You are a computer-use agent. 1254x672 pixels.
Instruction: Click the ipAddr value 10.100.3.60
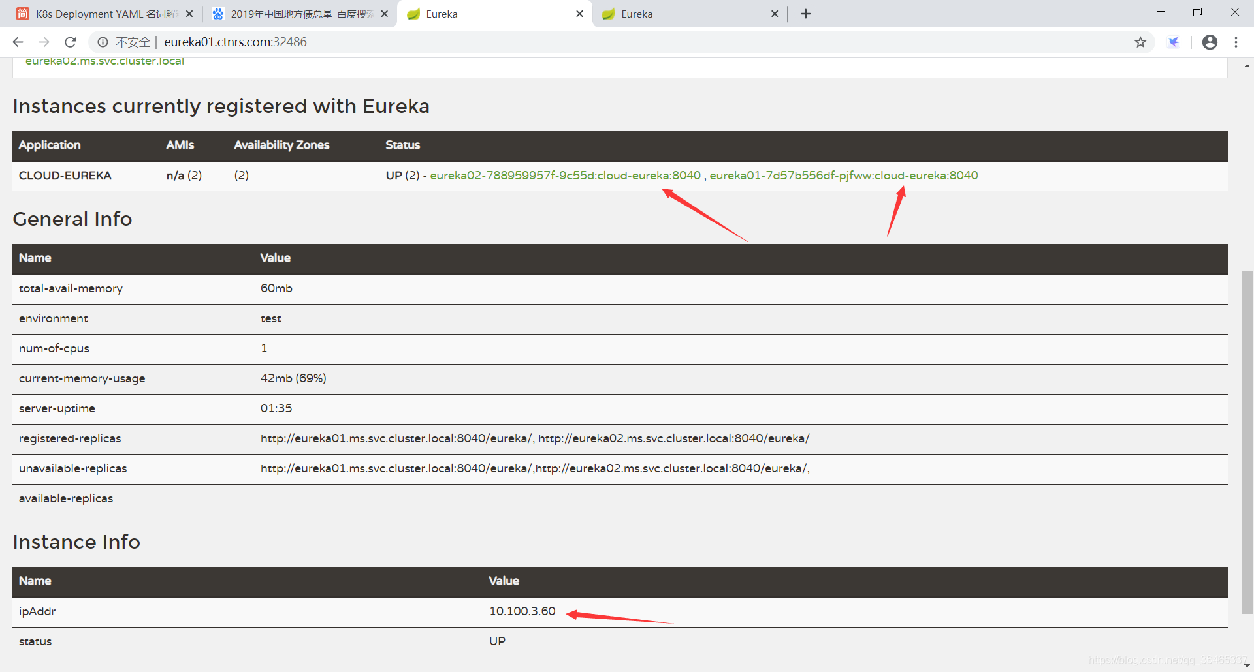(x=522, y=611)
